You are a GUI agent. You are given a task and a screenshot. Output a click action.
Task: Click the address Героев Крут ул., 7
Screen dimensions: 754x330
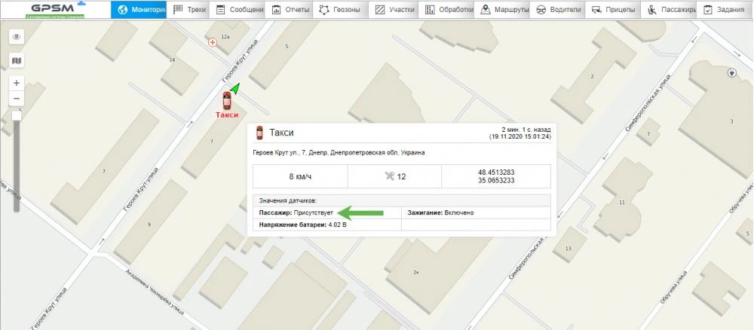[x=339, y=153]
